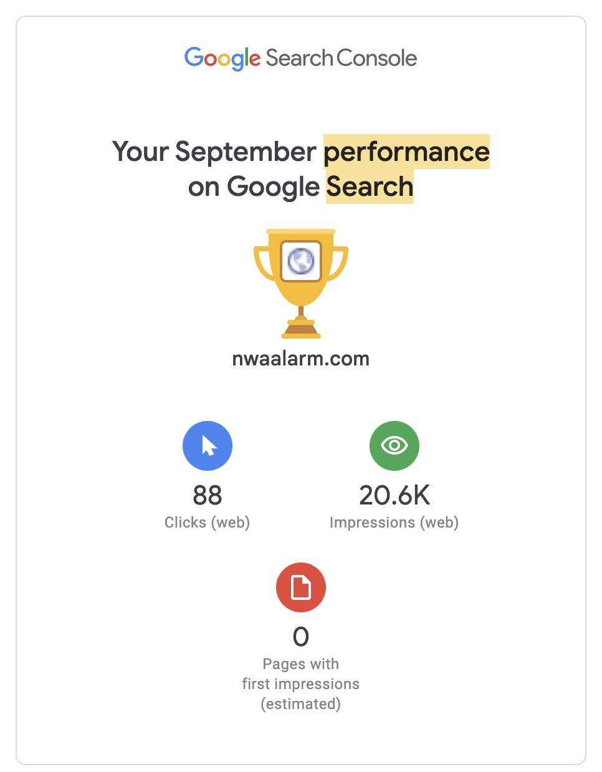
Task: Open the nwaalarm.com site link
Action: point(301,359)
